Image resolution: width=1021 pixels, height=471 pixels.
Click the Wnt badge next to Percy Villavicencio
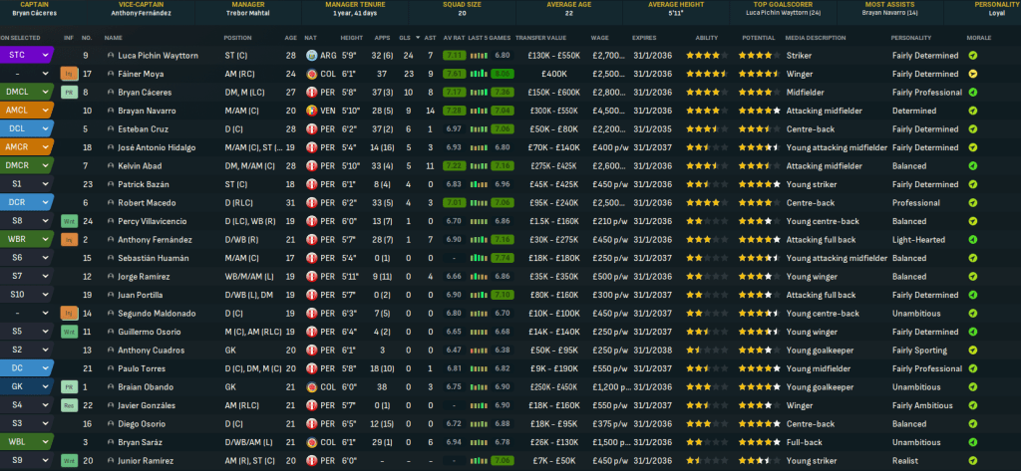(69, 221)
